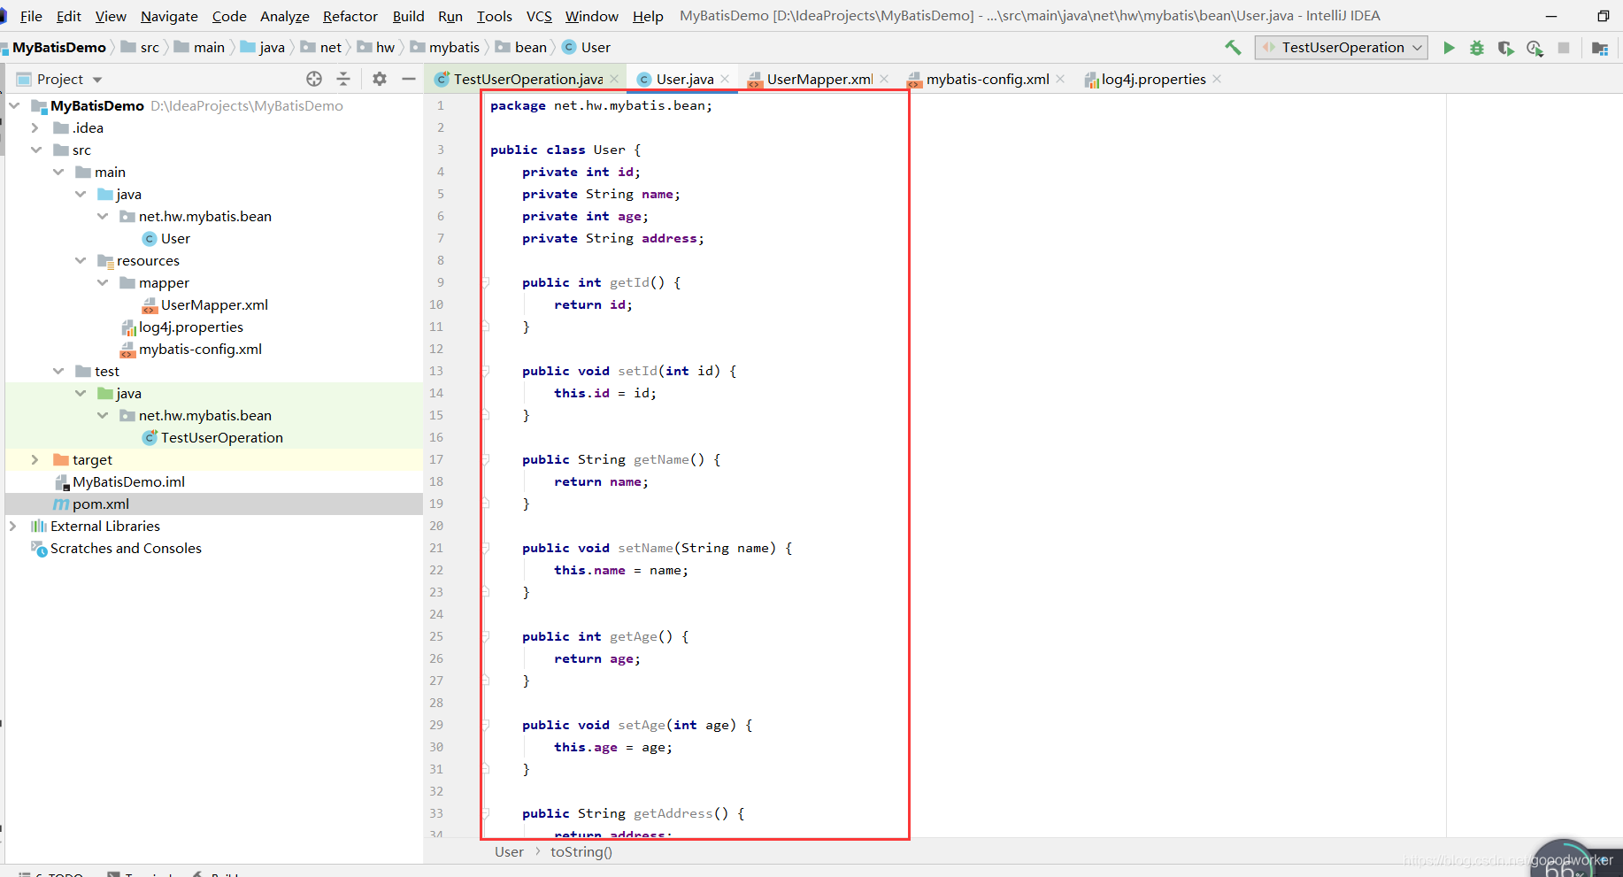This screenshot has height=877, width=1623.
Task: Open the Analyze menu
Action: (284, 16)
